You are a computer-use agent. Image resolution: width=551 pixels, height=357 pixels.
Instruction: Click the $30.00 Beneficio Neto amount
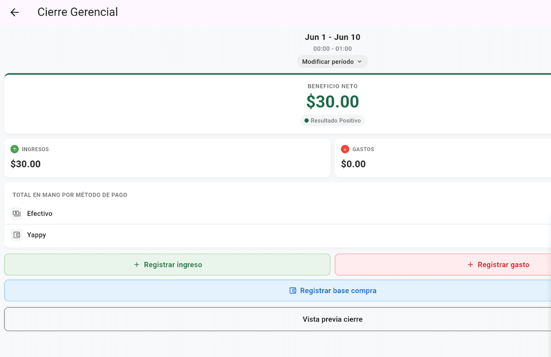point(332,102)
